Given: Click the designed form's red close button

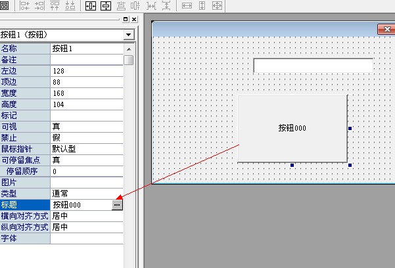Looking at the screenshot, I should point(386,29).
